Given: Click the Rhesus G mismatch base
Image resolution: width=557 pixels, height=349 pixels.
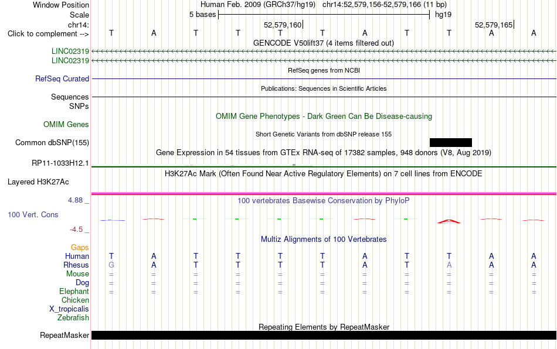Looking at the screenshot, I should [x=111, y=265].
